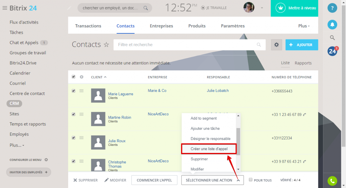This screenshot has width=346, height=188.
Task: Click the Filtre et recherche field
Action: (189, 45)
